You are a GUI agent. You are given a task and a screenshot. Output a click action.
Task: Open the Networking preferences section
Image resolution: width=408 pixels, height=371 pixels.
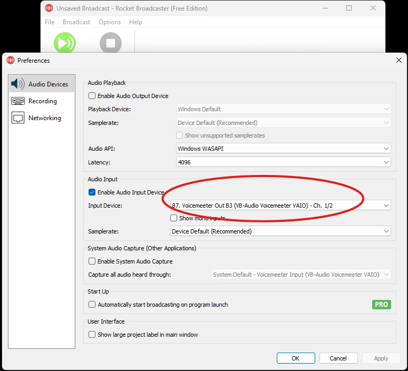click(42, 118)
